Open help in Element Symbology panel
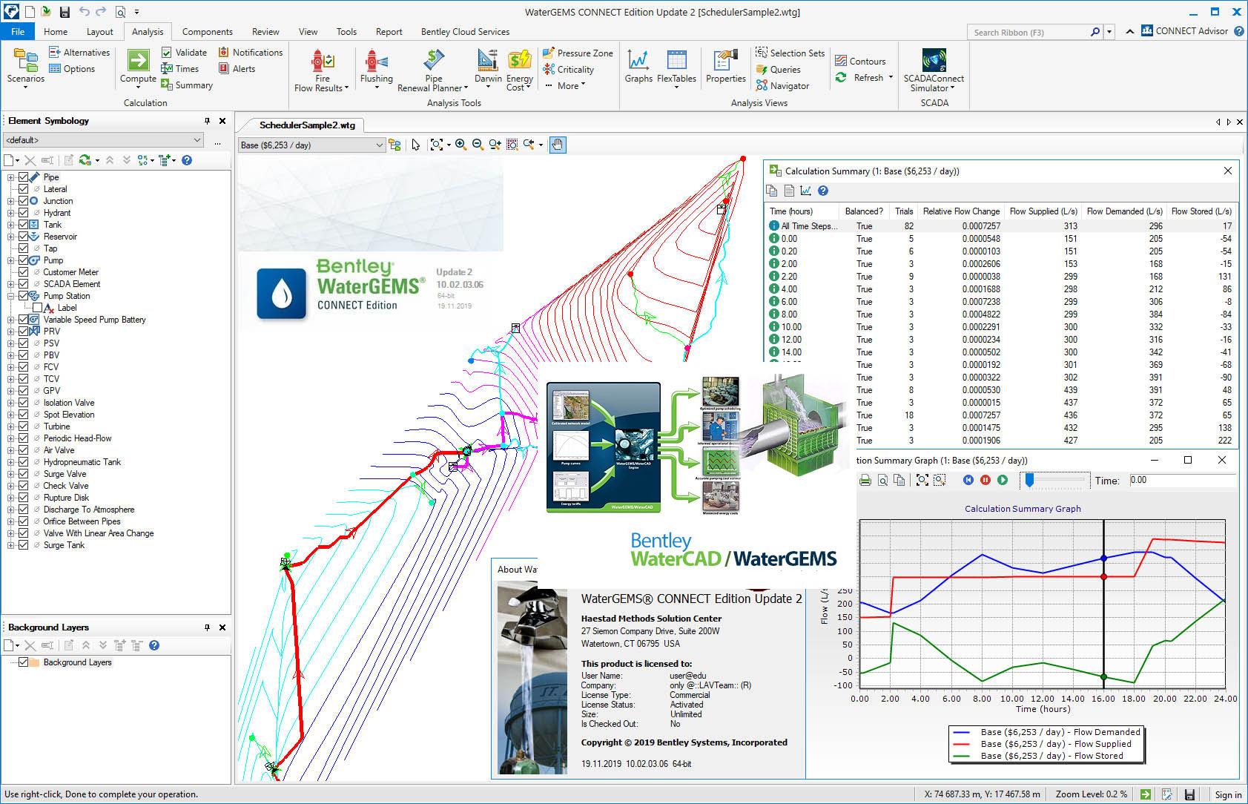Screen dimensions: 1248x804 (x=187, y=160)
